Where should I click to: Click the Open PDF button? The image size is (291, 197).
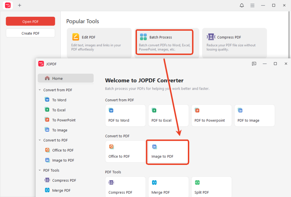coord(30,21)
